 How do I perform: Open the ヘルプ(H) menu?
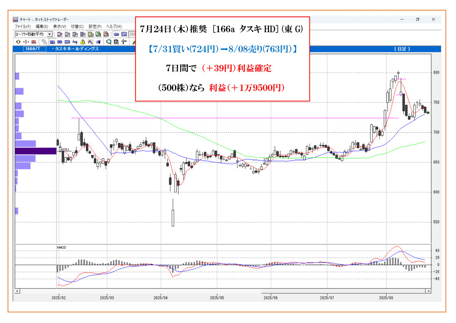pyautogui.click(x=114, y=27)
